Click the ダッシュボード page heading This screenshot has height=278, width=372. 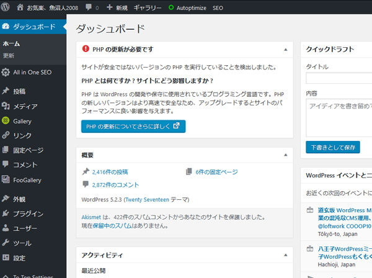tap(110, 29)
